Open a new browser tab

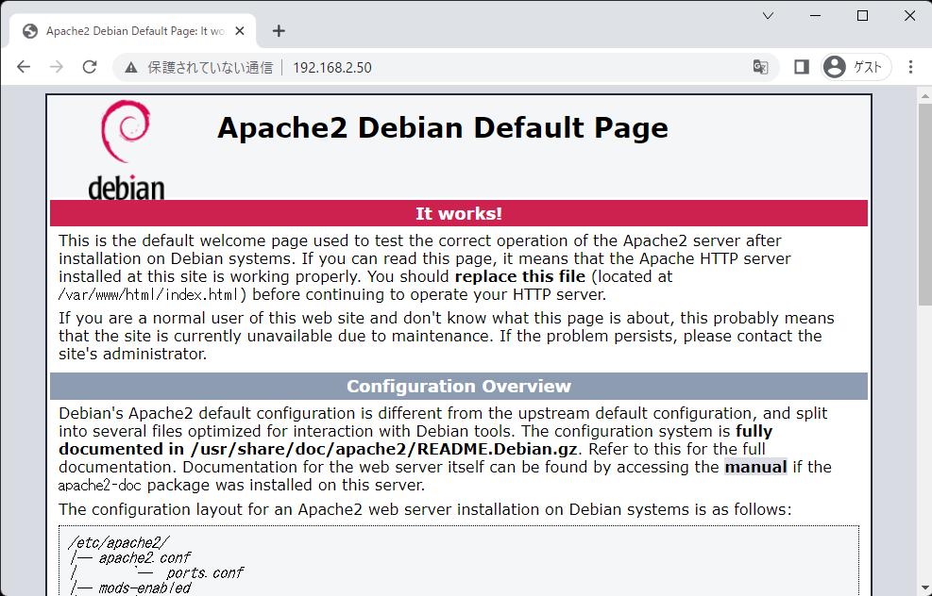point(279,31)
